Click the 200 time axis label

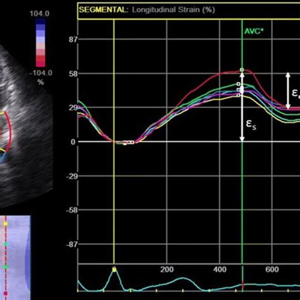click(167, 270)
